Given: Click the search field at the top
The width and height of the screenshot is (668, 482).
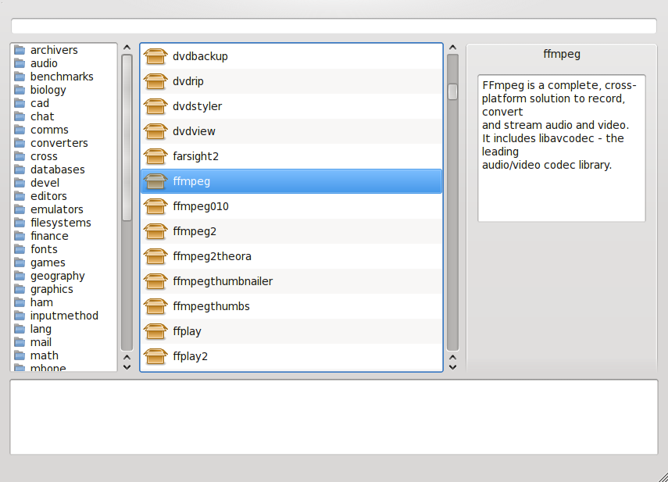Looking at the screenshot, I should pyautogui.click(x=334, y=26).
